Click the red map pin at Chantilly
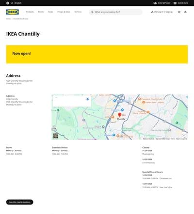 click(120, 115)
